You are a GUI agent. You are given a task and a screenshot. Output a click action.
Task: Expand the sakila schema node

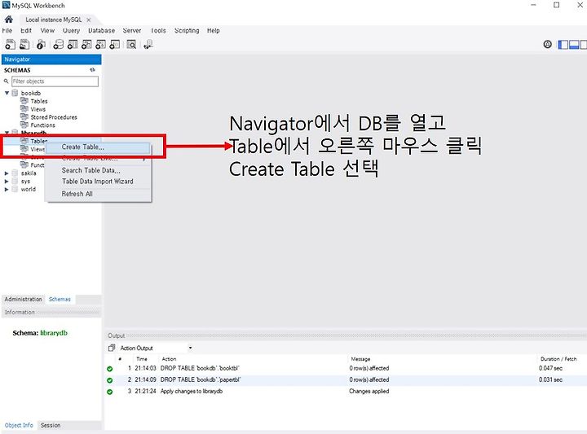point(7,173)
